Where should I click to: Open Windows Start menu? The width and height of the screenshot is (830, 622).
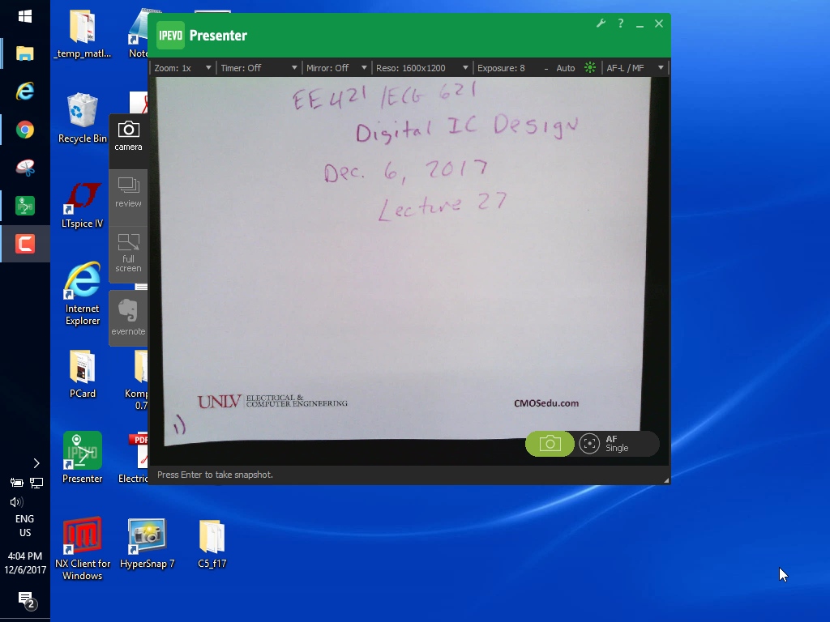[25, 16]
